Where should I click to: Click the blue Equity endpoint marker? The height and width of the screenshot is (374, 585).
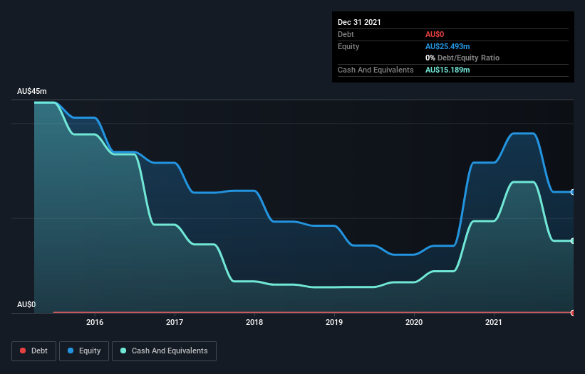click(x=573, y=192)
